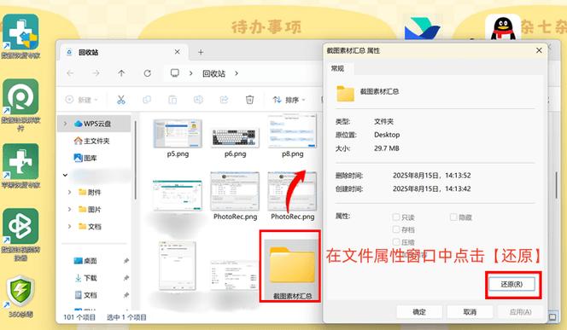Click the Share icon in Explorer toolbar
This screenshot has height=330, width=567.
pos(224,100)
